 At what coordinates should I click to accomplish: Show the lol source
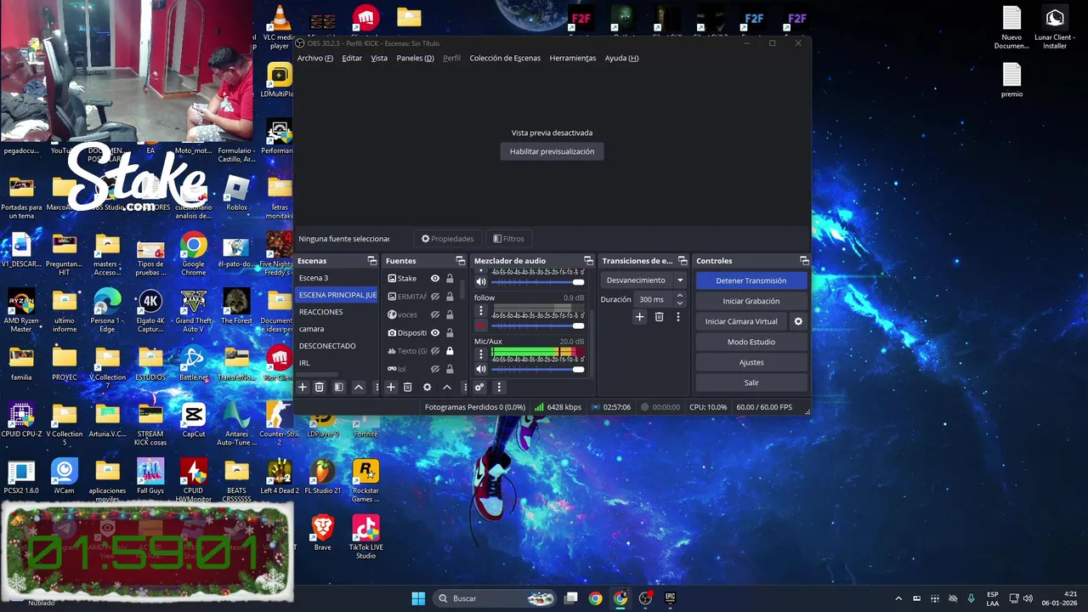coord(434,369)
